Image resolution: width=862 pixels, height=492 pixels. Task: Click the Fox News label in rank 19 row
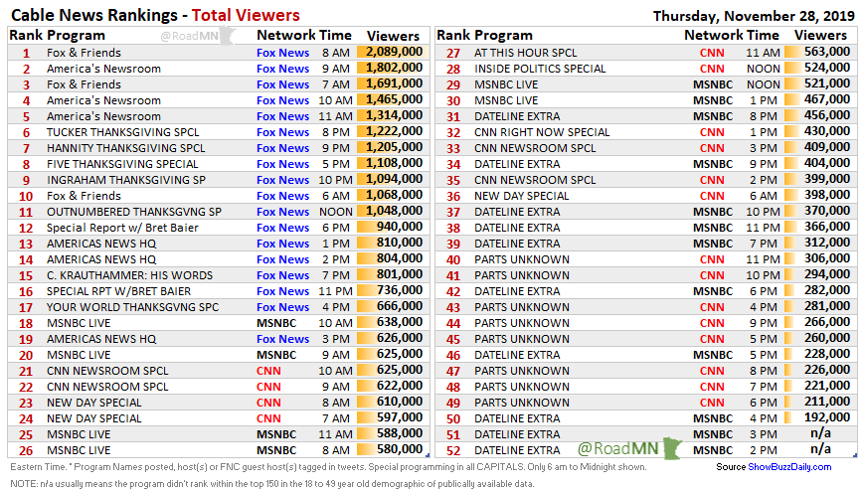coord(283,339)
